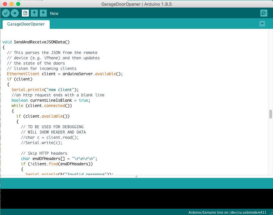Screen dimensions: 273x215
Task: Click the black console output area
Action: click(x=136, y=199)
